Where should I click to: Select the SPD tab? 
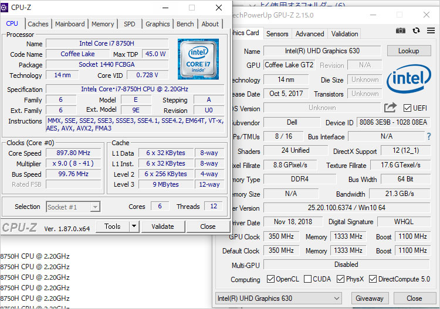click(130, 24)
